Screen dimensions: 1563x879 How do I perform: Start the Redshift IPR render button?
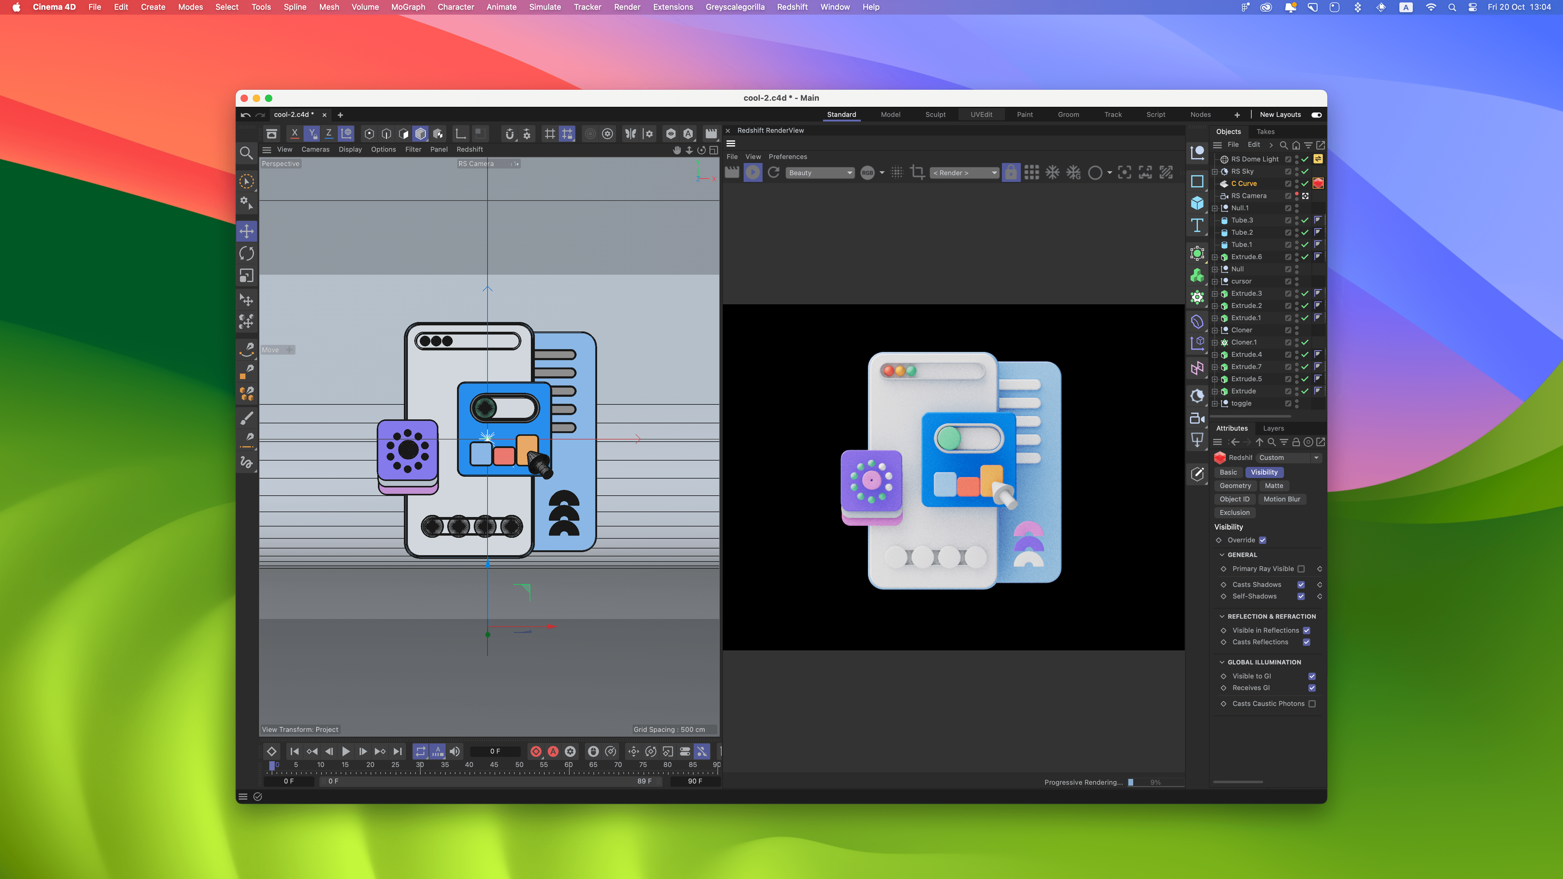tap(752, 173)
